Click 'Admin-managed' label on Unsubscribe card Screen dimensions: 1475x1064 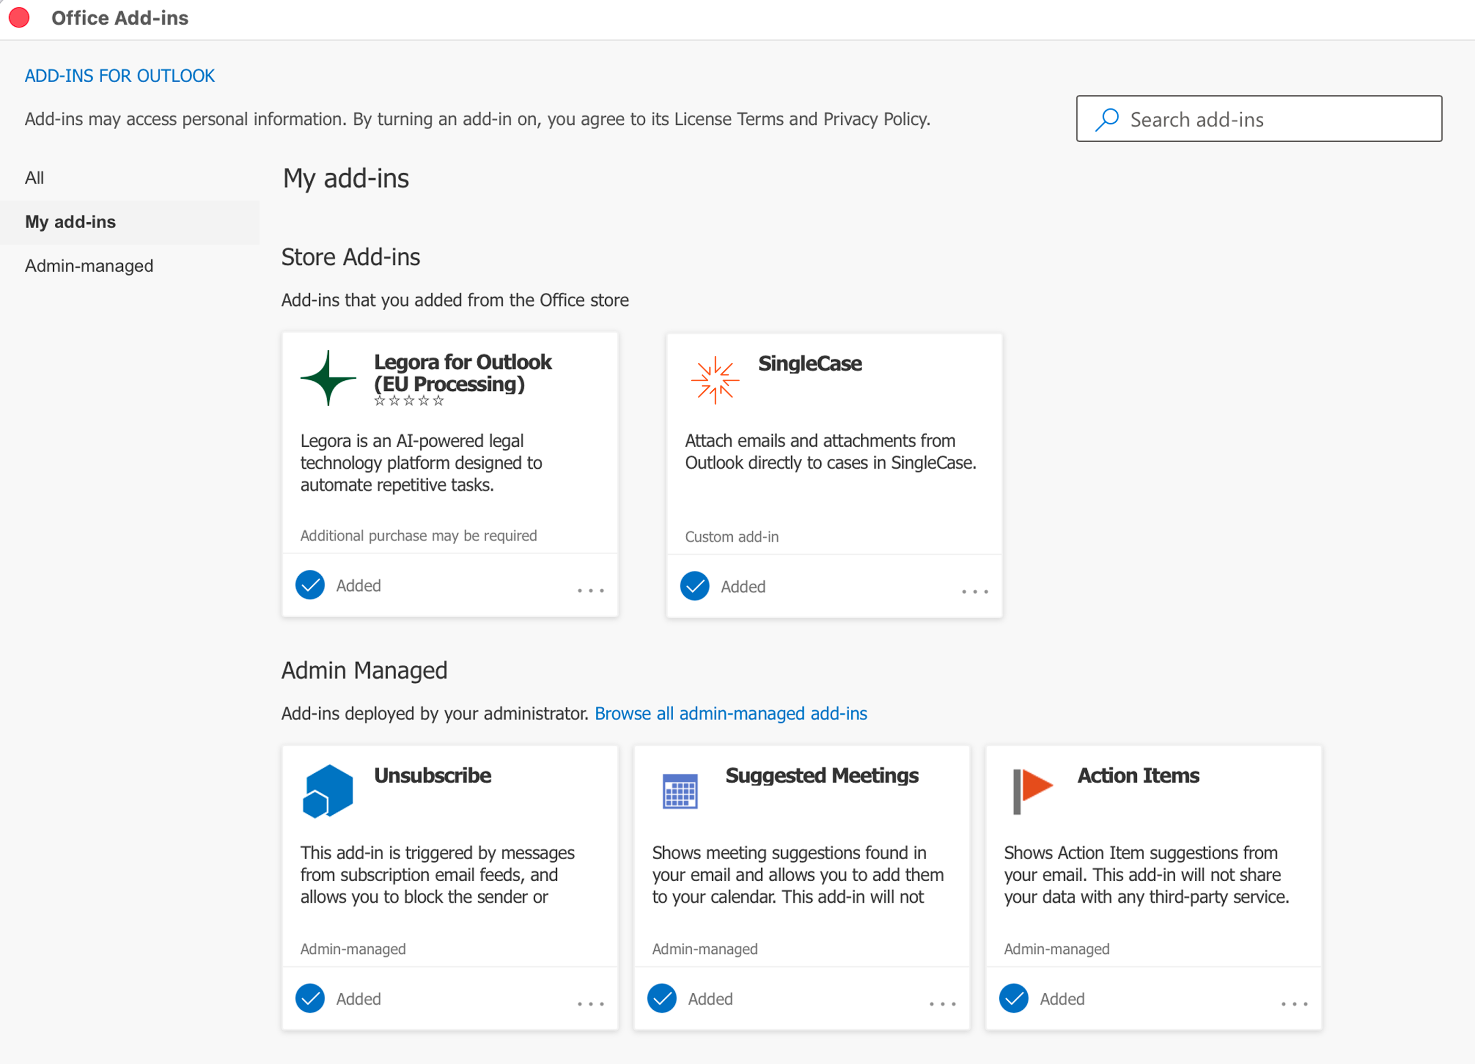tap(353, 949)
